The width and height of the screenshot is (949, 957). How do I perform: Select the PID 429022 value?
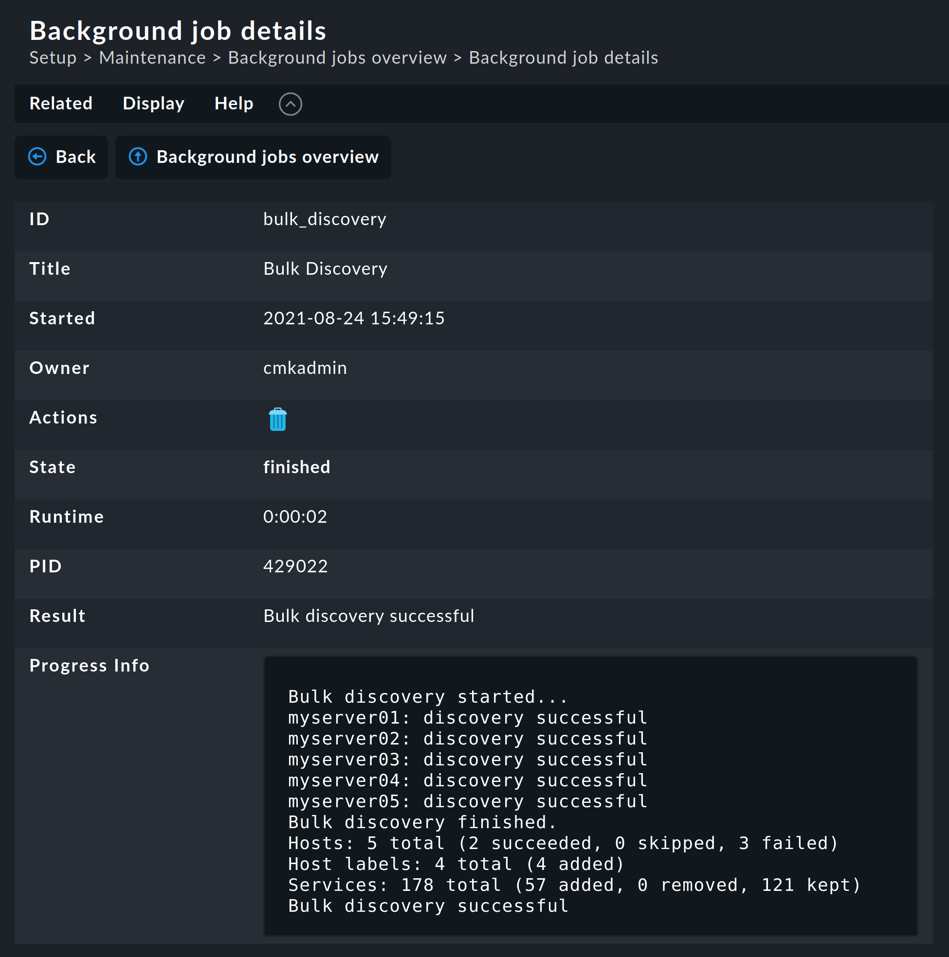click(x=295, y=566)
